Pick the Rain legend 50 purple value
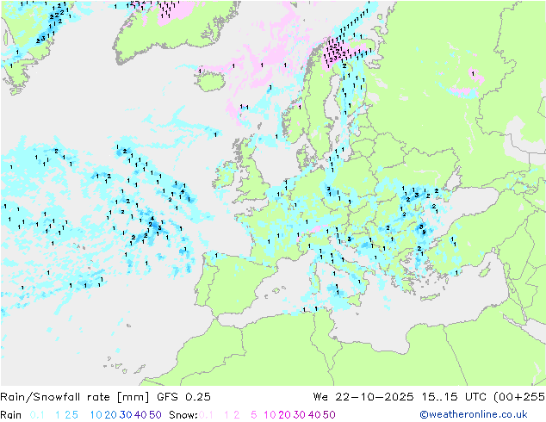The image size is (546, 422). click(155, 415)
